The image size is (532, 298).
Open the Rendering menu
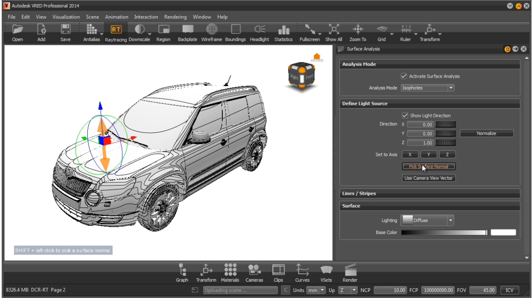[176, 17]
